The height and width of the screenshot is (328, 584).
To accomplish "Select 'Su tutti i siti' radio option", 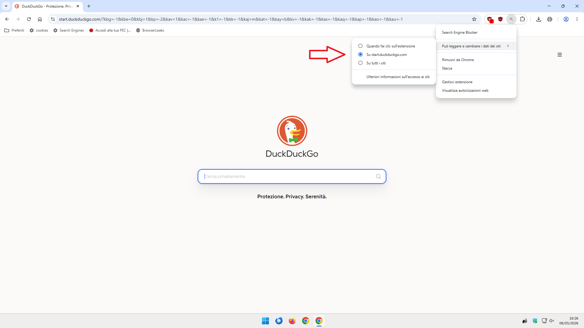I will coord(360,63).
